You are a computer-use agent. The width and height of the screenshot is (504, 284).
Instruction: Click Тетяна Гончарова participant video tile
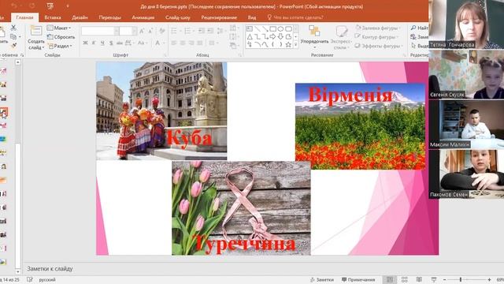click(x=466, y=24)
